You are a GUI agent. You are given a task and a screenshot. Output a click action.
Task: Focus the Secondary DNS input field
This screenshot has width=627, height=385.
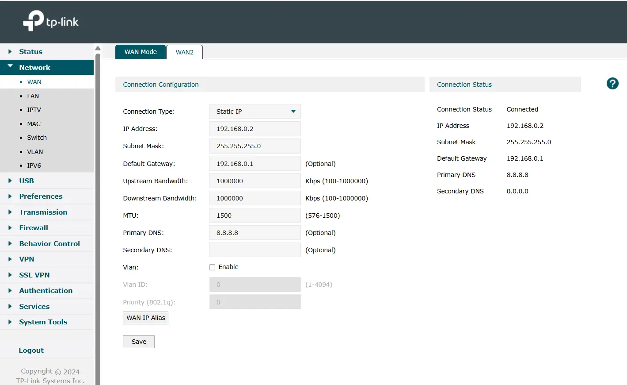[255, 250]
